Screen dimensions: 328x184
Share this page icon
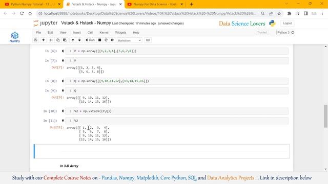coord(271,14)
